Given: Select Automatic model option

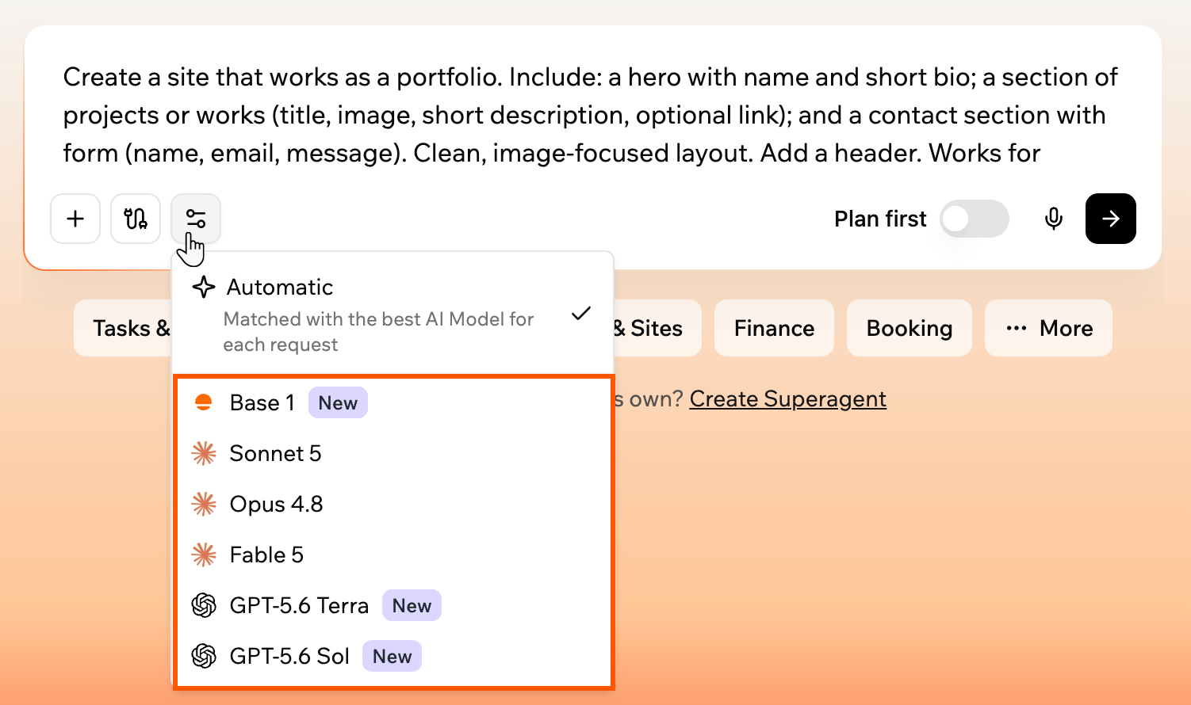Looking at the screenshot, I should tap(393, 314).
